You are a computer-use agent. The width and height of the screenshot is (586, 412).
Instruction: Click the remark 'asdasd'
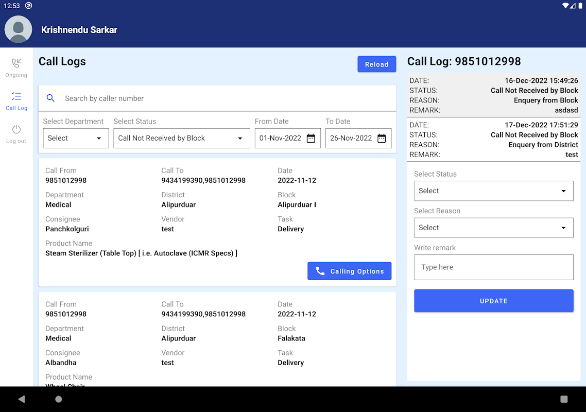coord(566,110)
